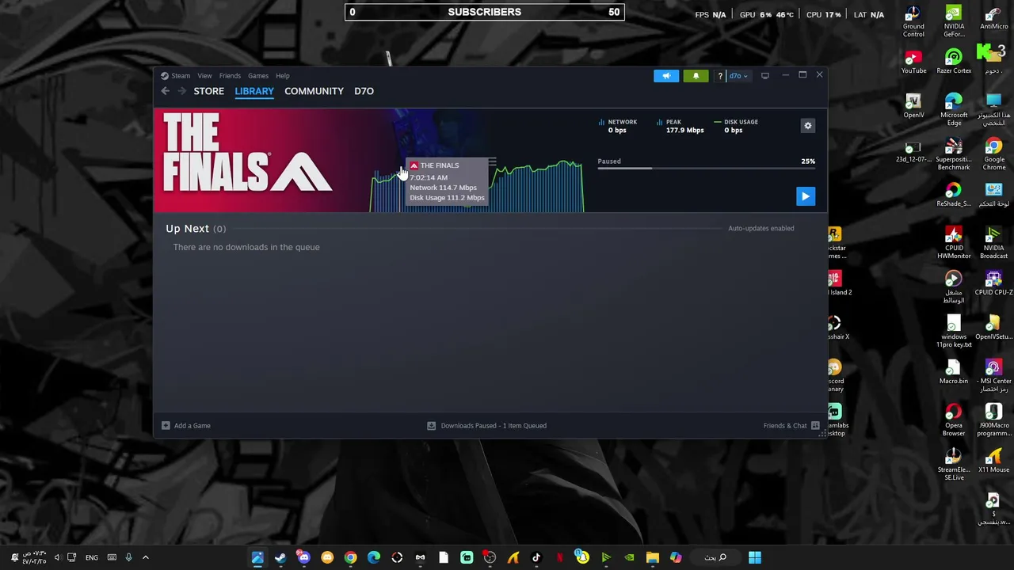Viewport: 1014px width, 570px height.
Task: Open download settings gear icon
Action: coord(808,126)
